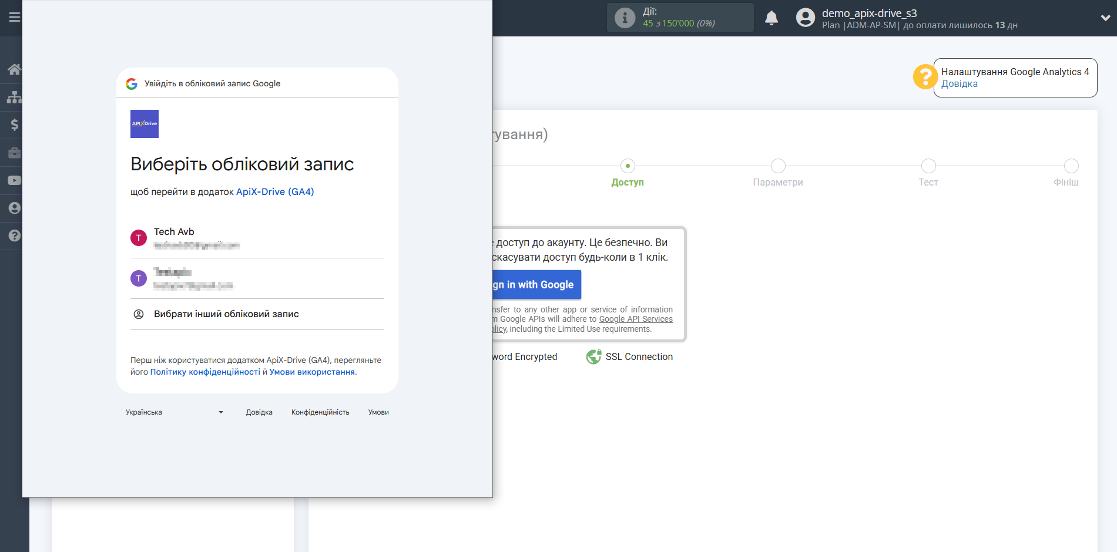Screen dimensions: 1117x552
Task: Click Виберіть обліковий запис heading
Action: coord(242,164)
